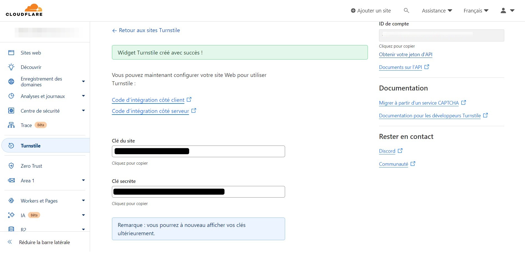The width and height of the screenshot is (525, 259).
Task: Open Workers et Pages sidebar item
Action: coord(39,201)
